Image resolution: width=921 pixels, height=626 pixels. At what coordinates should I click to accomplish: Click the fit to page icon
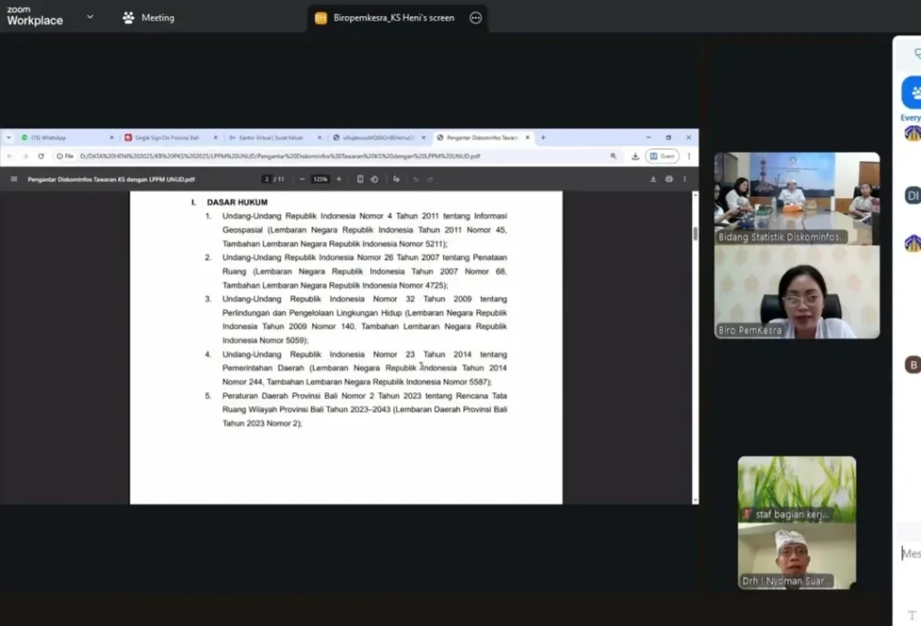click(360, 179)
